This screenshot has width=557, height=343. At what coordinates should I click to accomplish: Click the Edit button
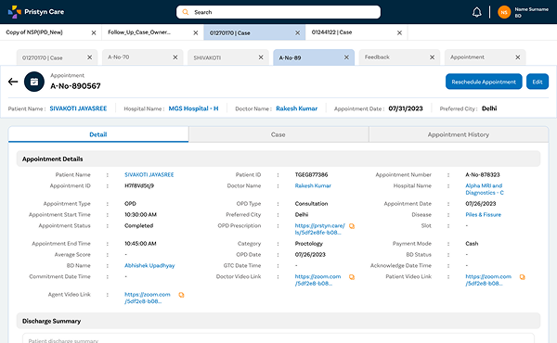pyautogui.click(x=538, y=82)
